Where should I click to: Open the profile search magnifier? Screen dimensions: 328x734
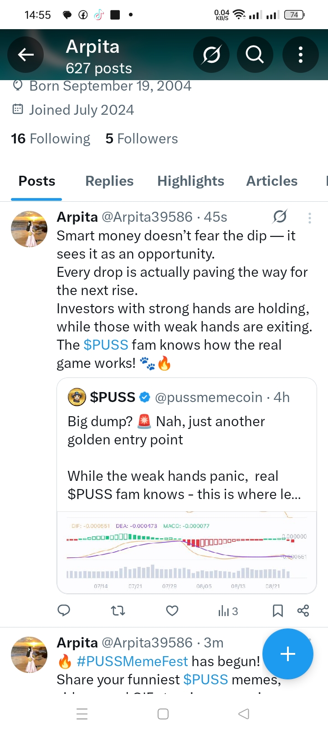tap(255, 55)
